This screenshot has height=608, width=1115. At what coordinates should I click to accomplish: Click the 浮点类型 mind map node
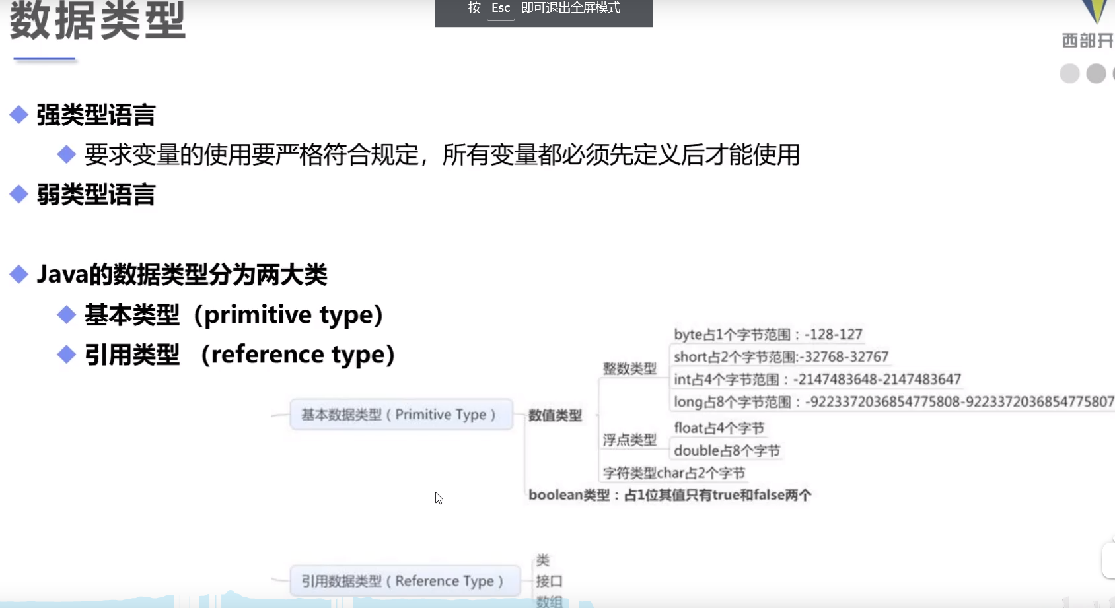tap(629, 440)
